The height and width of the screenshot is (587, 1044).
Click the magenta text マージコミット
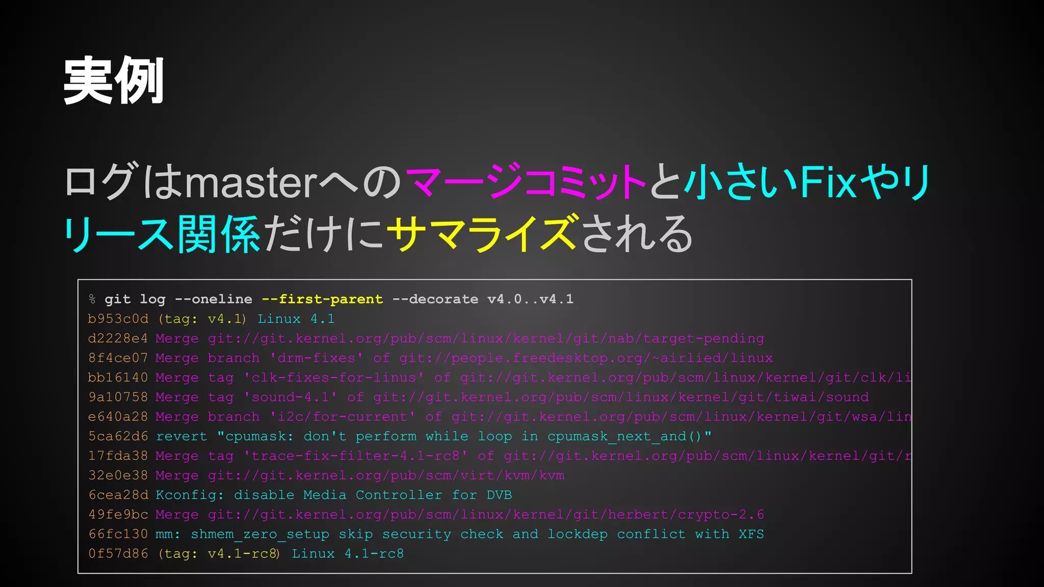526,181
